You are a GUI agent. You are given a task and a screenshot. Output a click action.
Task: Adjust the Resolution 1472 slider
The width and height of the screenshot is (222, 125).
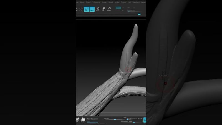132,122
